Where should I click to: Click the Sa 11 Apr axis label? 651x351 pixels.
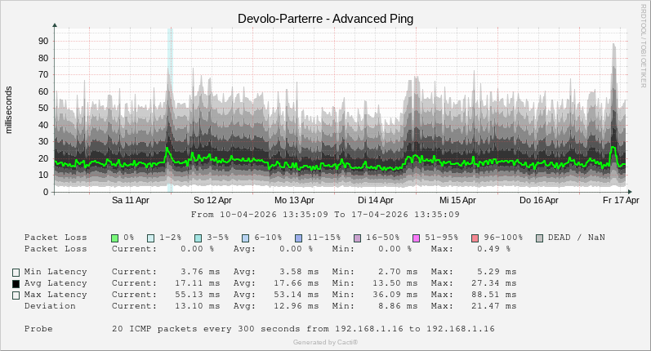[130, 200]
